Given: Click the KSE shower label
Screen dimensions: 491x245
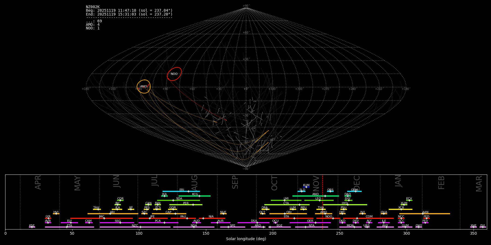Looking at the screenshot, I should [32, 226].
